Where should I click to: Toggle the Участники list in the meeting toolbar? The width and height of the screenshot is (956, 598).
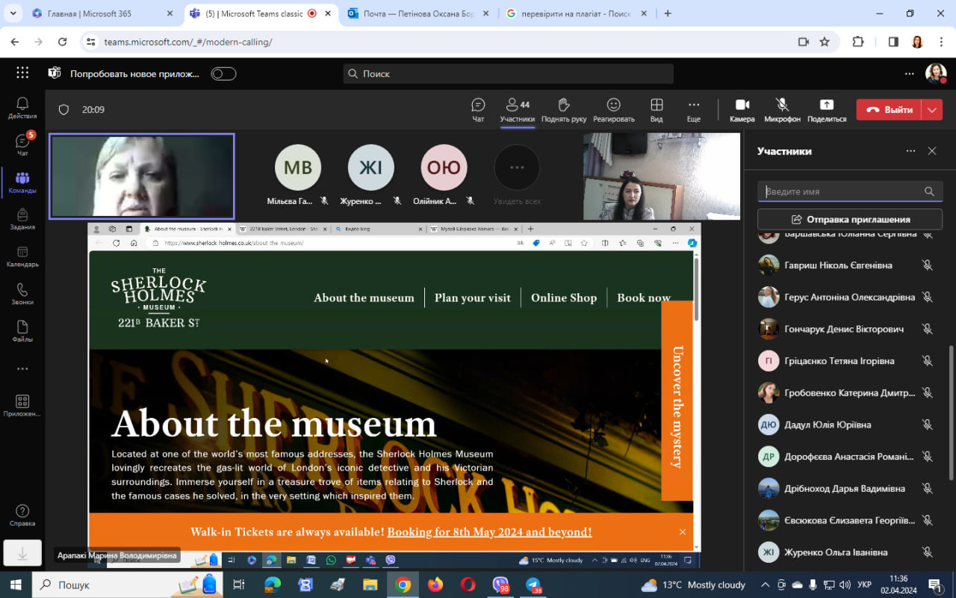[518, 110]
